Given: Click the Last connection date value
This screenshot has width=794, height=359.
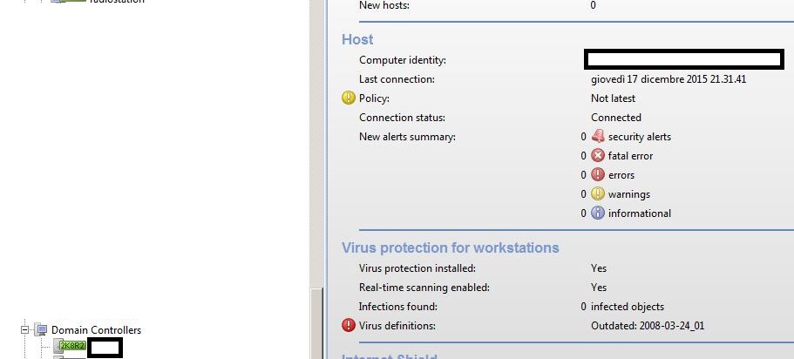Looking at the screenshot, I should tap(668, 79).
